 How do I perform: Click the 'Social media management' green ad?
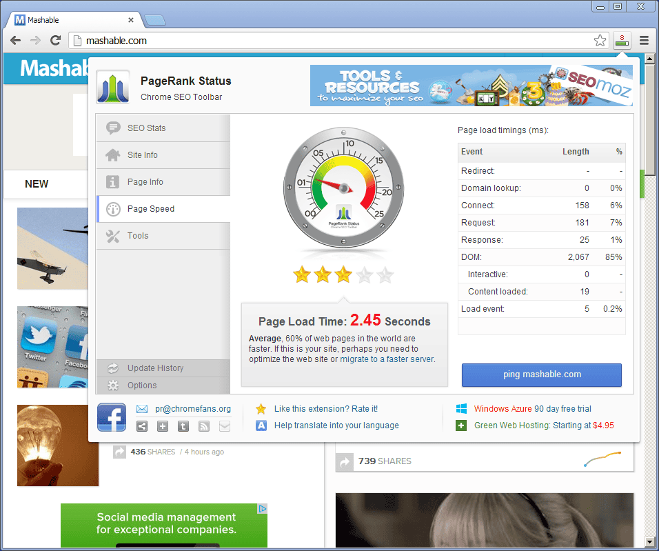164,525
